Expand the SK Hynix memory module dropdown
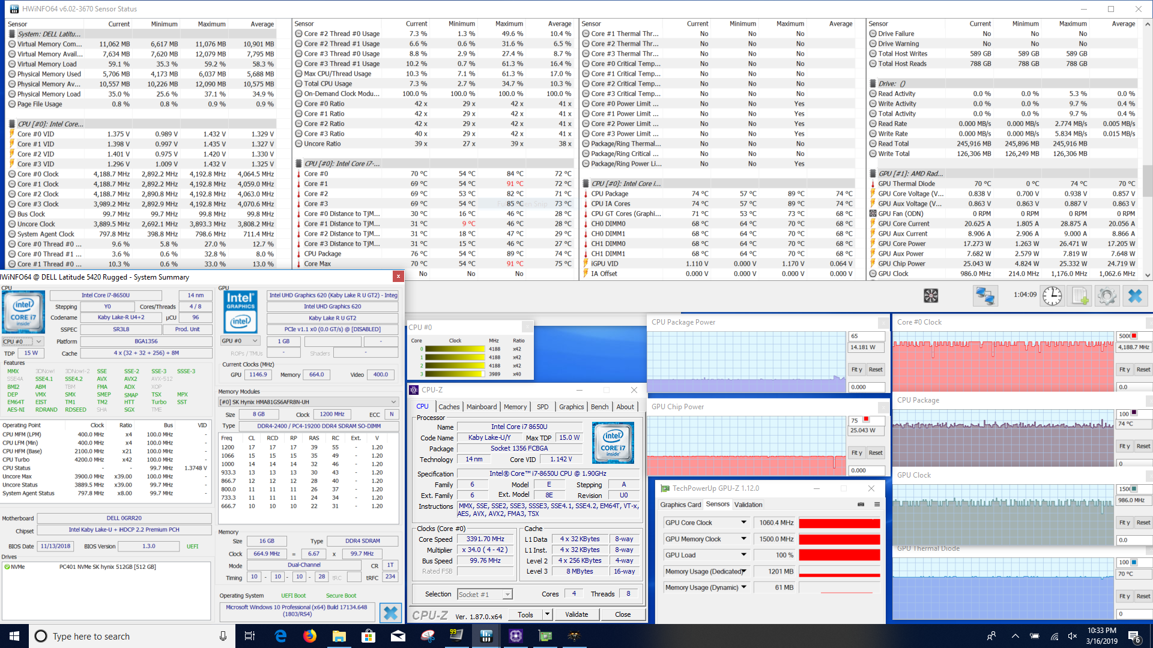Viewport: 1153px width, 648px height. tap(394, 402)
